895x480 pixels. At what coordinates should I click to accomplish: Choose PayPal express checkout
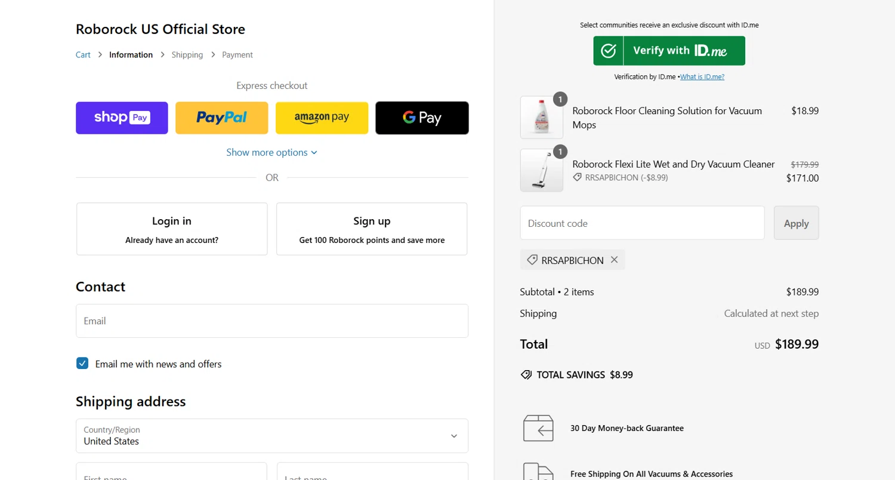[x=221, y=118]
